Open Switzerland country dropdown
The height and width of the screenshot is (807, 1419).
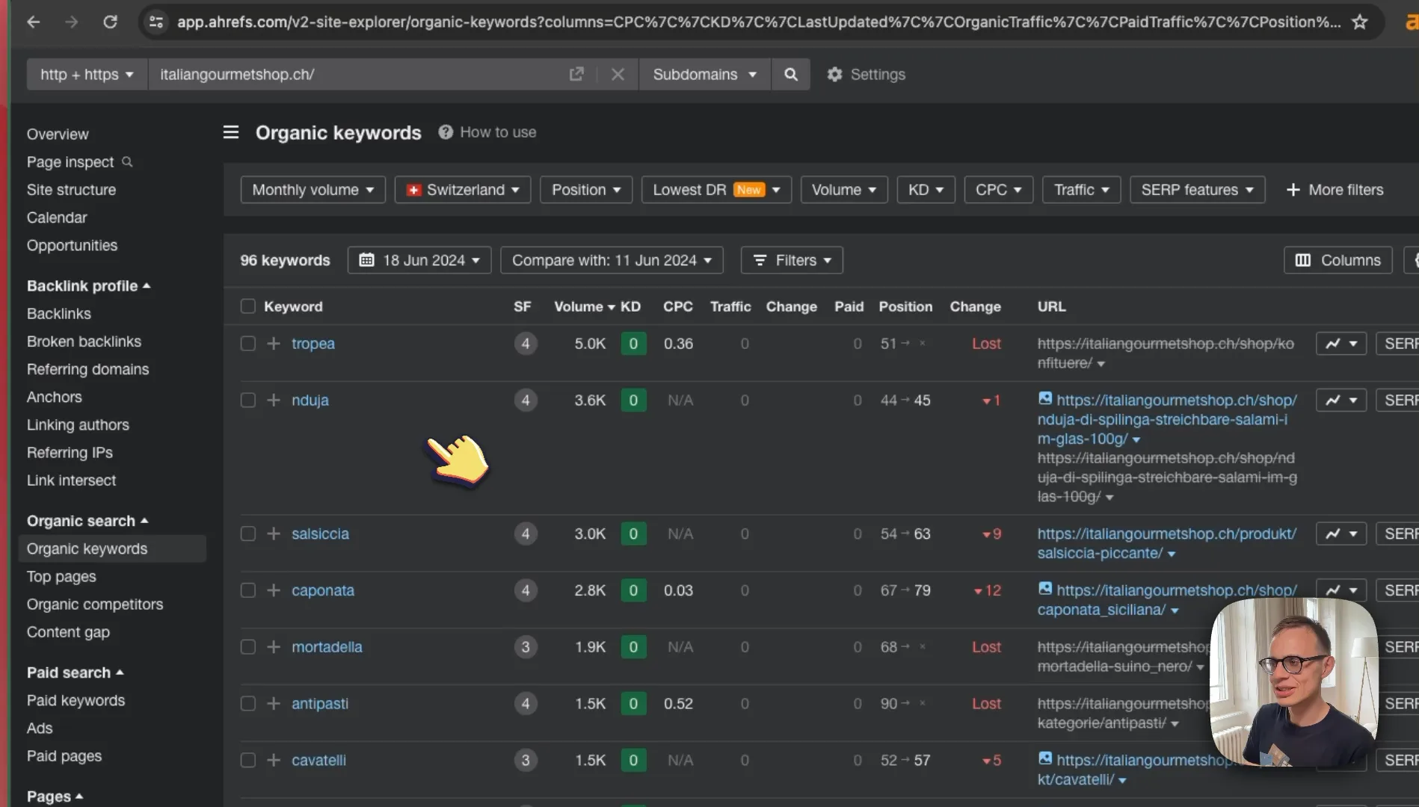(463, 190)
